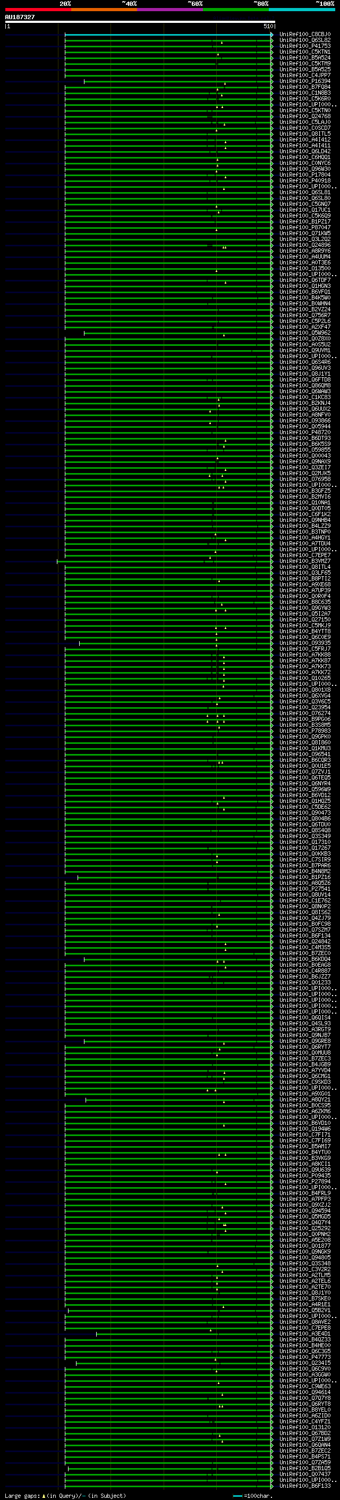Select hit label UniRef100_Q8I860
Viewport: 340px width, 1500px height.
305,742
